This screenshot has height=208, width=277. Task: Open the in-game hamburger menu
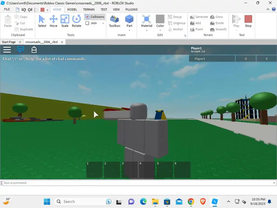7,50
